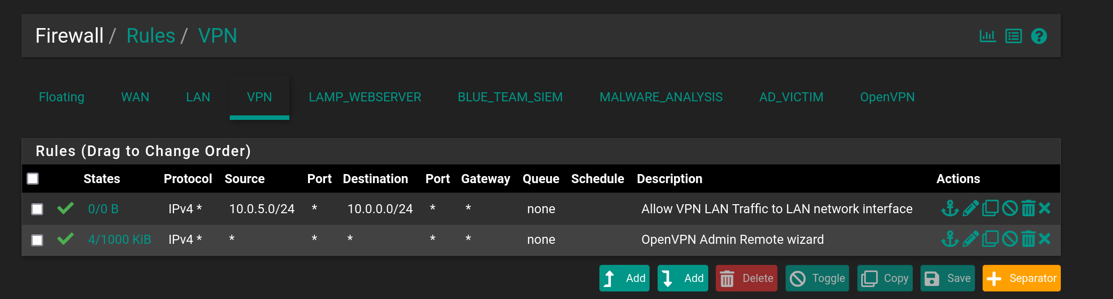Add a Separator with the orange button

point(1022,278)
